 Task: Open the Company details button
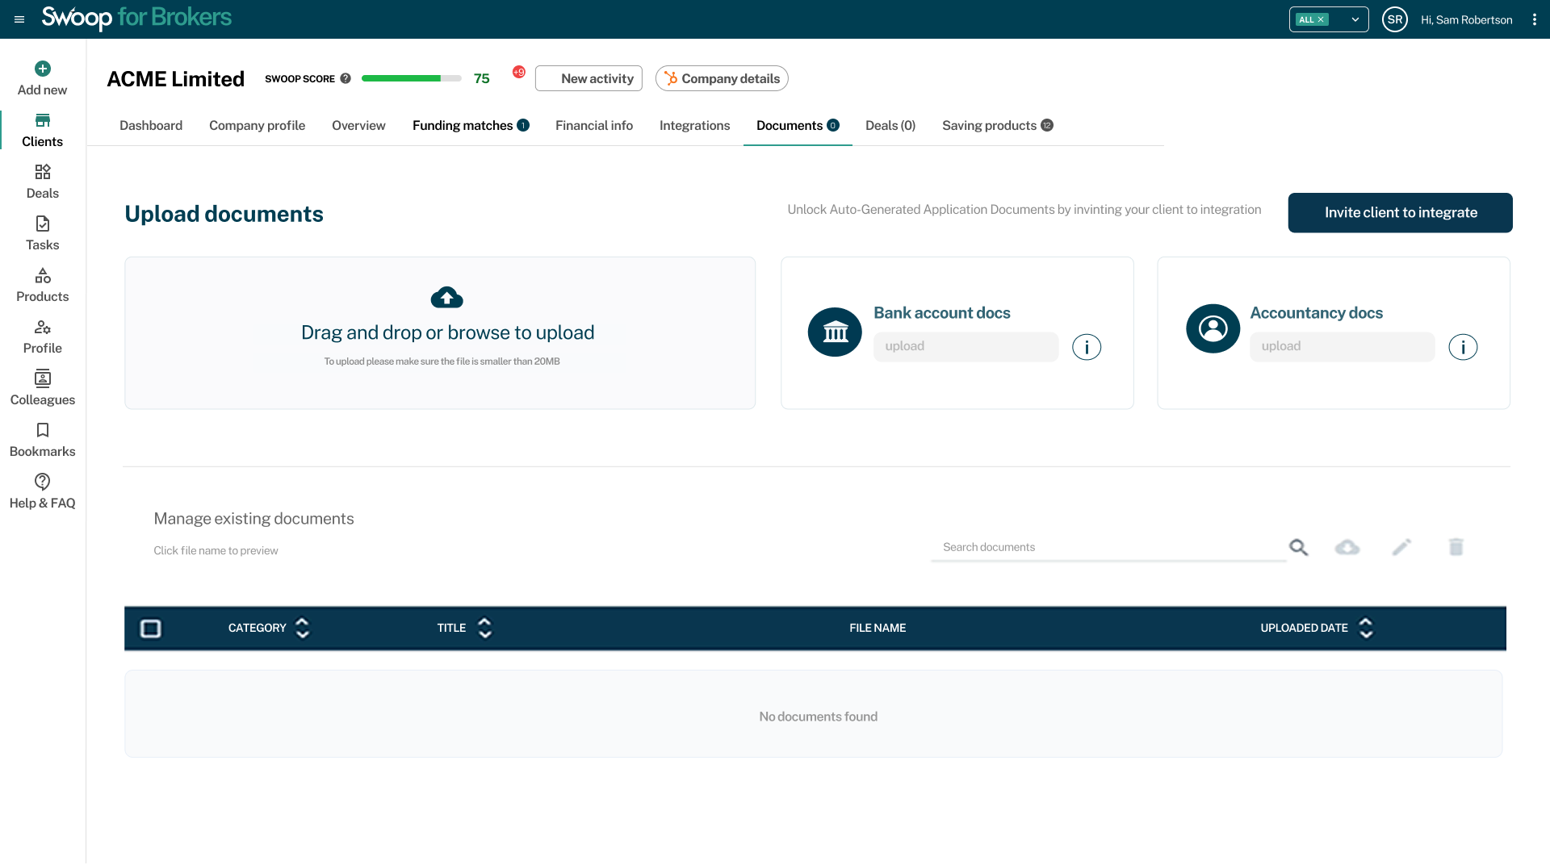(x=722, y=79)
